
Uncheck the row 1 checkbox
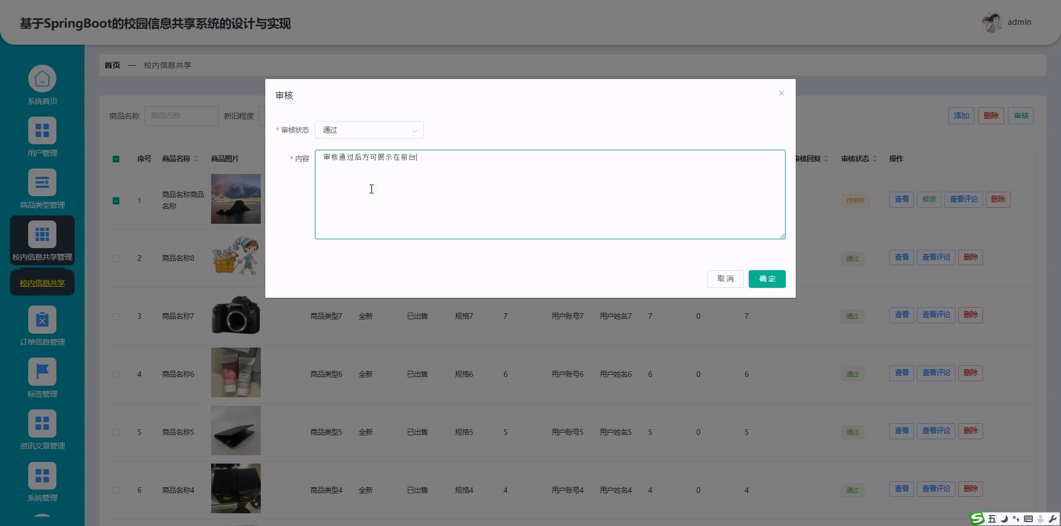[x=116, y=200]
